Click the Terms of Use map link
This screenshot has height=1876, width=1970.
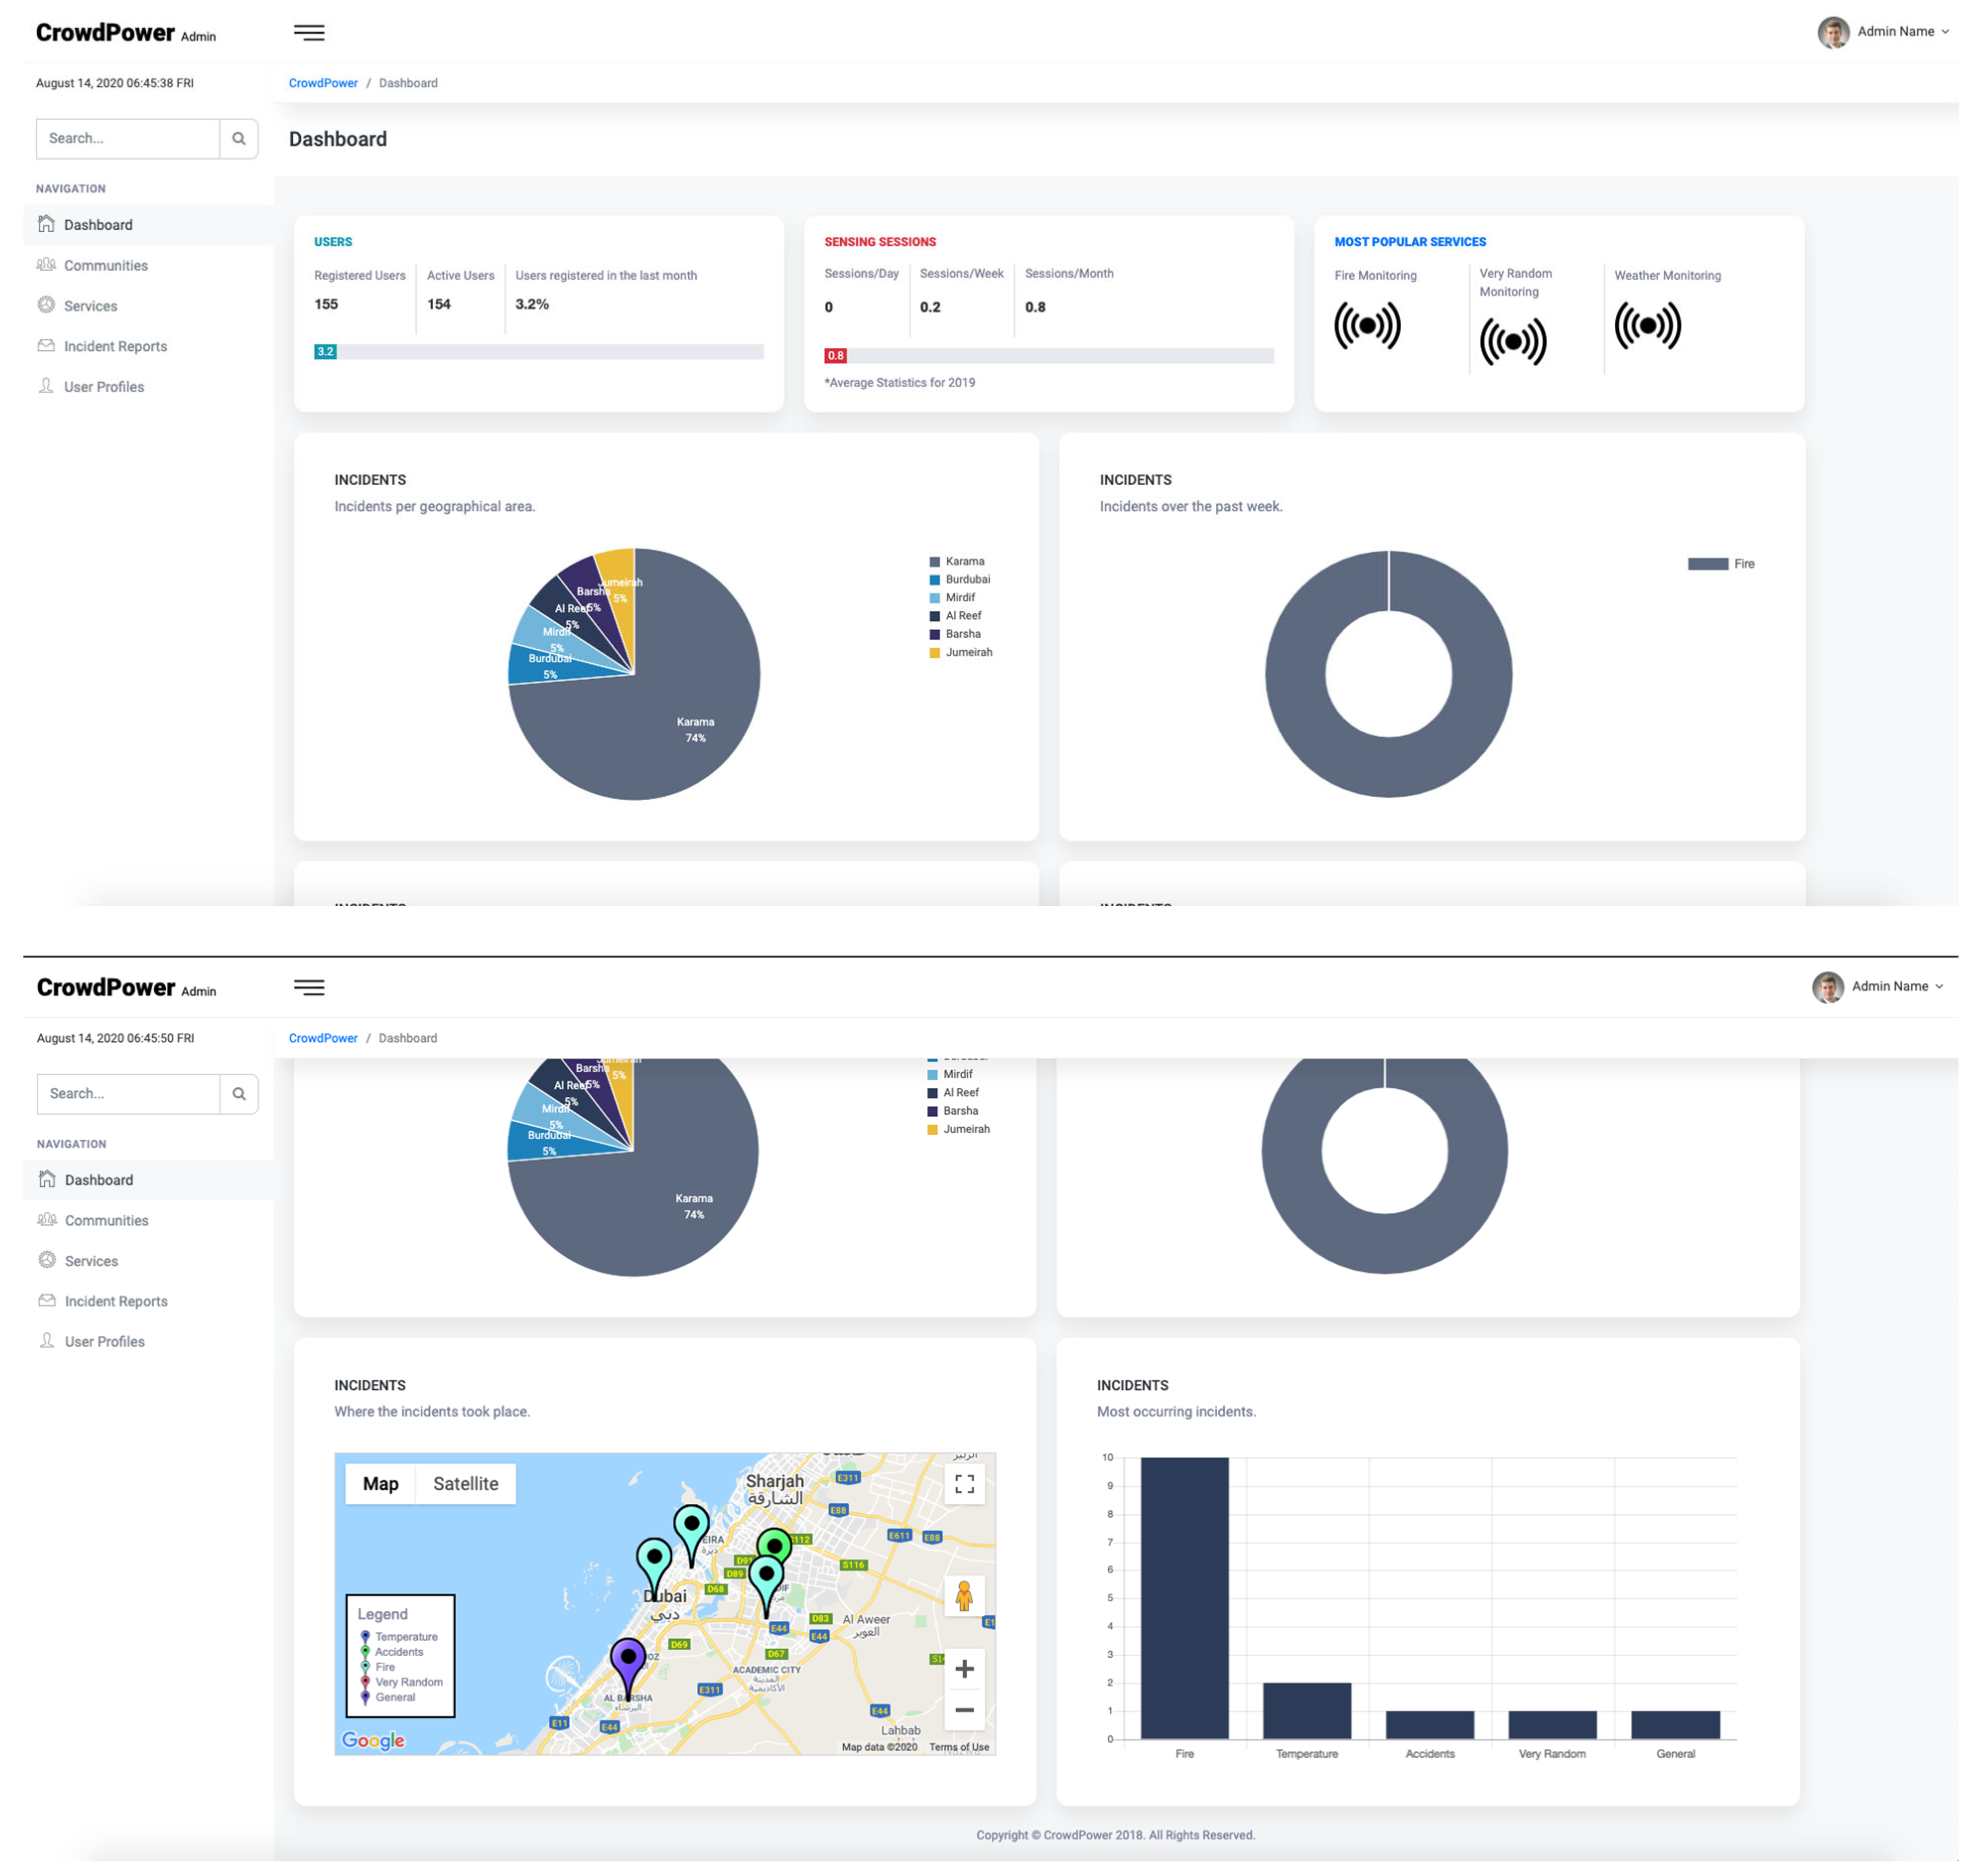point(958,1747)
